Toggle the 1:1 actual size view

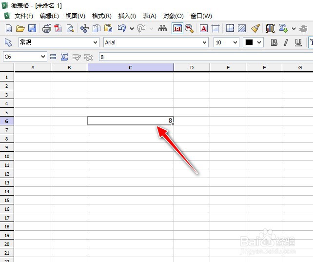[177, 29]
